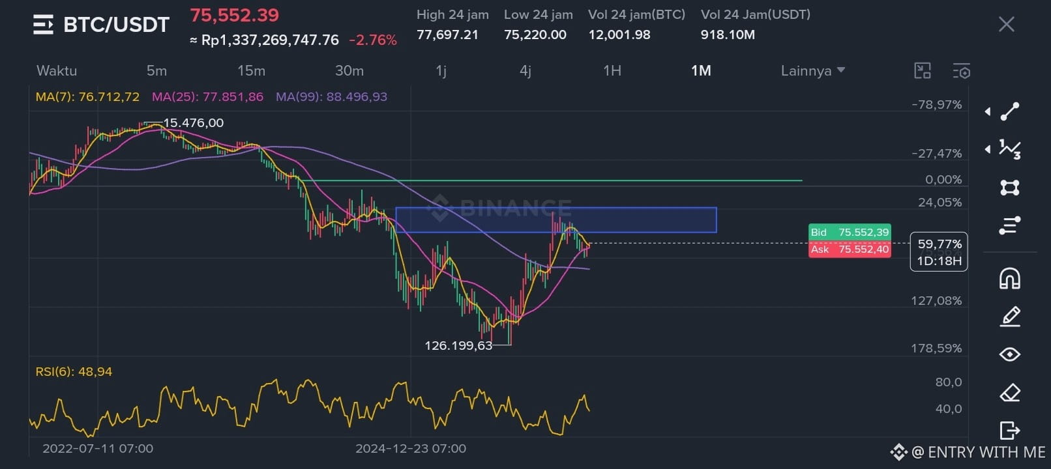This screenshot has width=1051, height=469.
Task: Exit drawing mode via exit icon
Action: point(1009,431)
